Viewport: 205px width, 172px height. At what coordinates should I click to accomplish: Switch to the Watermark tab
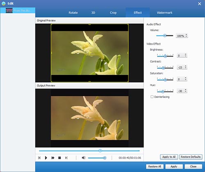tap(164, 13)
